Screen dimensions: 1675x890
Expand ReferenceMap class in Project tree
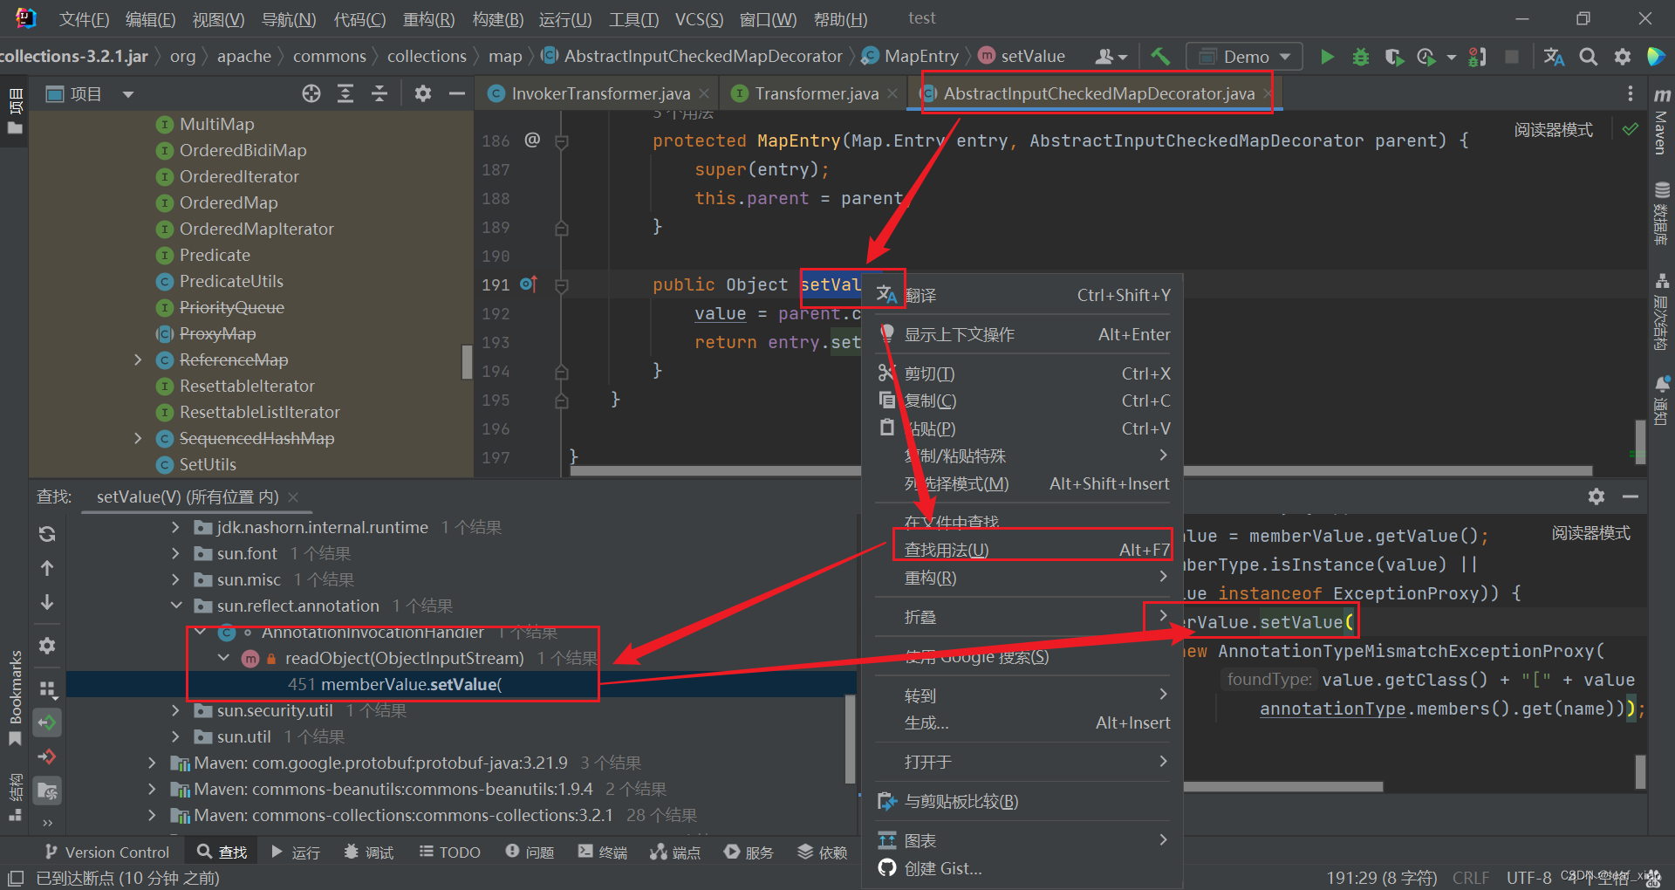[138, 359]
